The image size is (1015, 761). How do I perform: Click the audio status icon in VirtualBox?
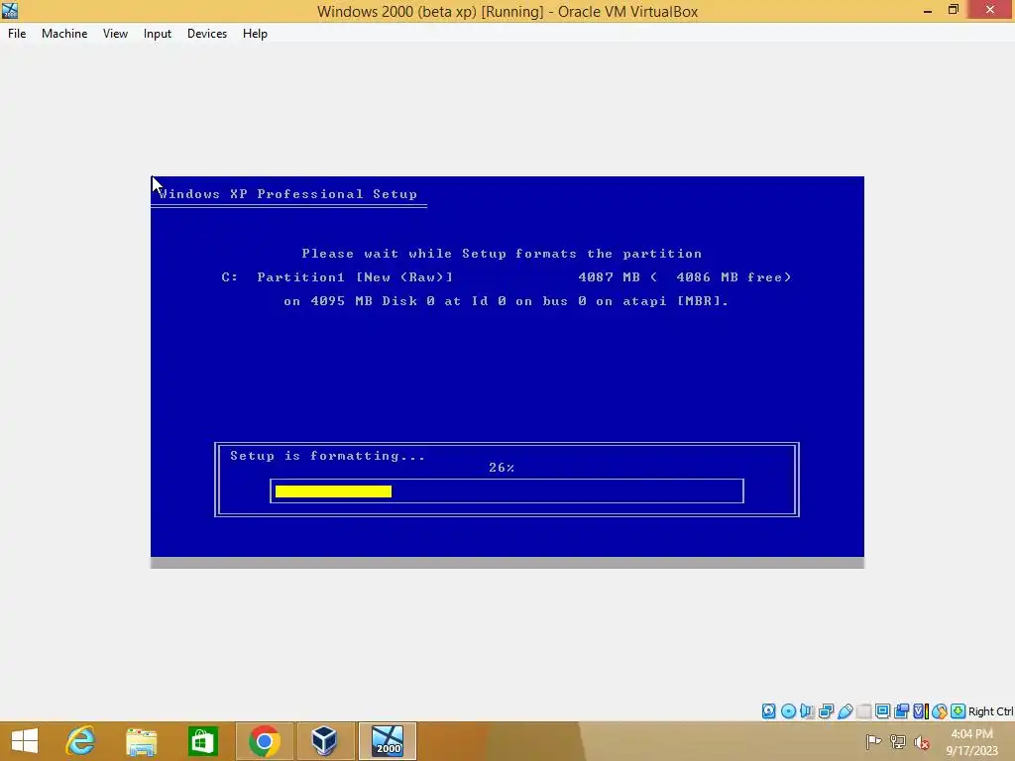point(807,711)
